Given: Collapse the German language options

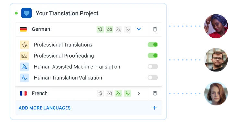Looking at the screenshot, I should point(139,29).
